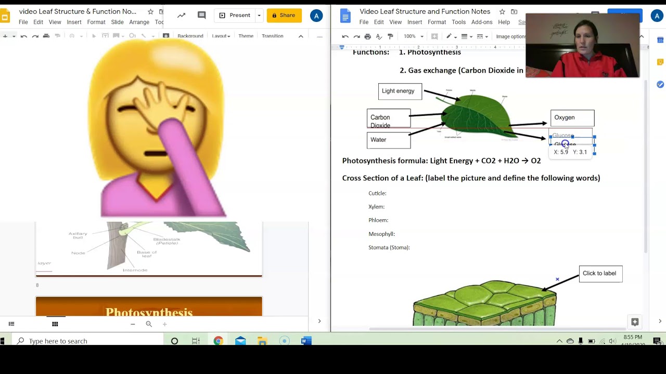Click Redo in Slides toolbar

(35, 36)
